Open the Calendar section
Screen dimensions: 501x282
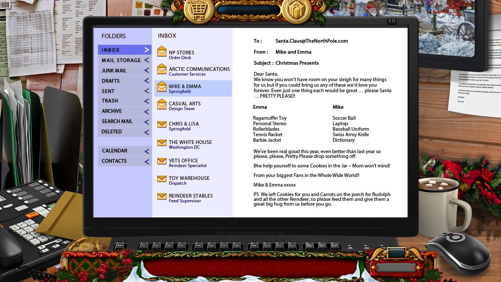pos(115,151)
